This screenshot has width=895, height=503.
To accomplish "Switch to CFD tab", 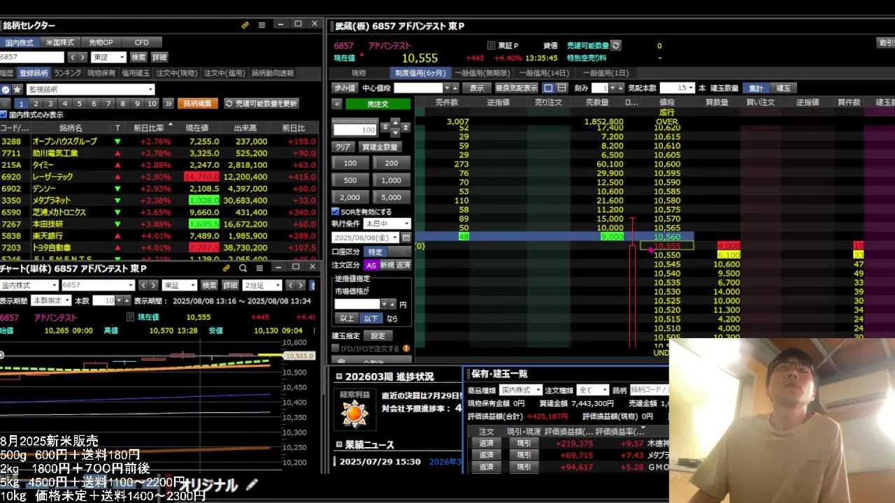I will click(x=141, y=42).
